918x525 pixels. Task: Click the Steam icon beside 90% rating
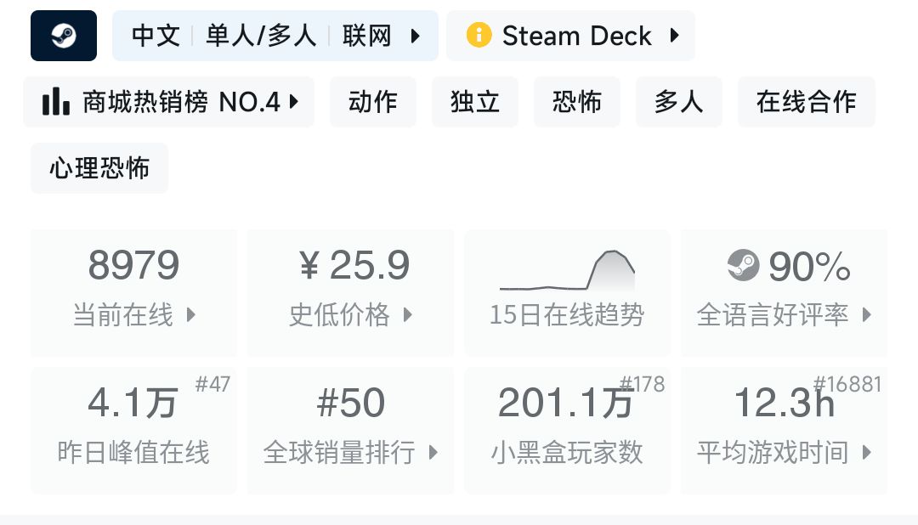pyautogui.click(x=744, y=267)
